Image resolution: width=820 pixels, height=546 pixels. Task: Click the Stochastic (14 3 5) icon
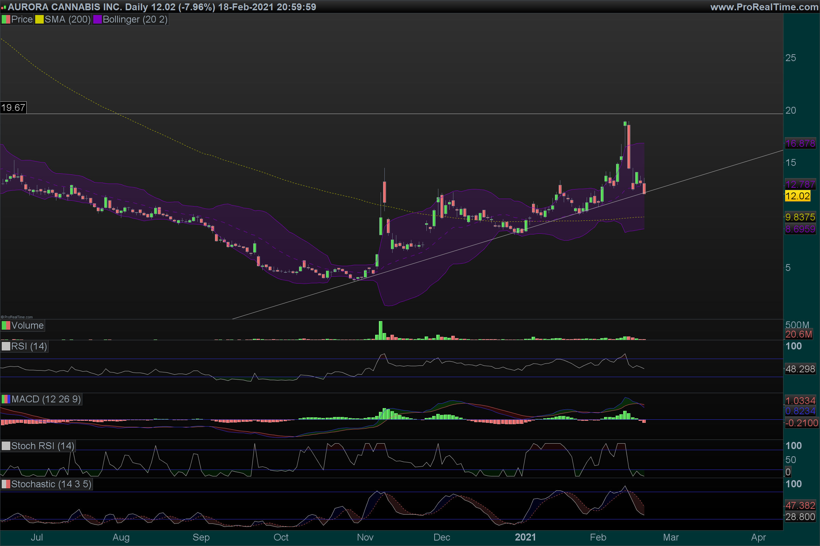click(x=6, y=484)
